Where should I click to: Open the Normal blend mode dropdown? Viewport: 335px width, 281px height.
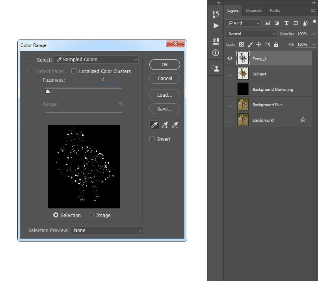(251, 34)
